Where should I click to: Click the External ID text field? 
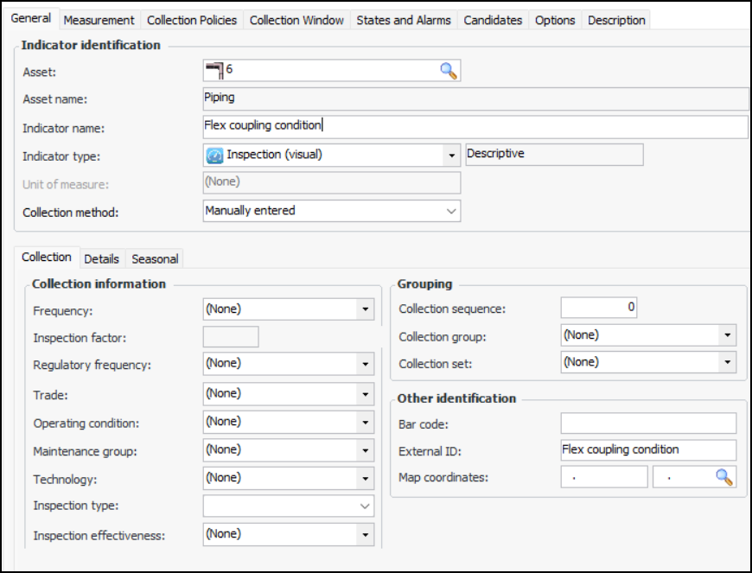648,450
